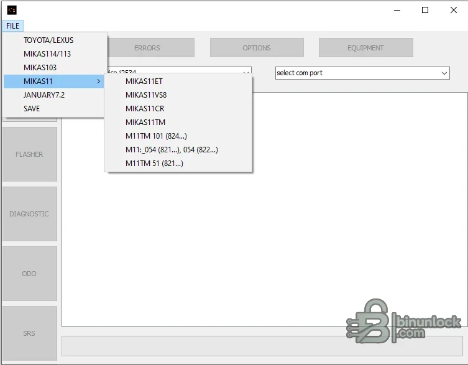This screenshot has height=365, width=468.
Task: Click SAVE in the File menu
Action: pos(53,109)
